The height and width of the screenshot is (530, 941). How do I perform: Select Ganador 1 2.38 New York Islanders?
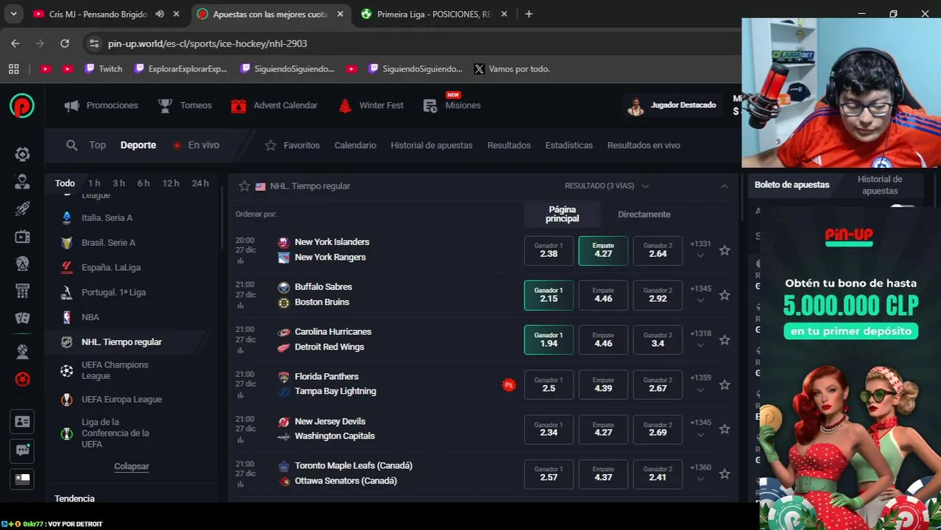(549, 250)
